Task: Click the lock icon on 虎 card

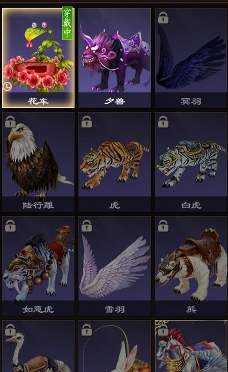Action: pyautogui.click(x=87, y=122)
